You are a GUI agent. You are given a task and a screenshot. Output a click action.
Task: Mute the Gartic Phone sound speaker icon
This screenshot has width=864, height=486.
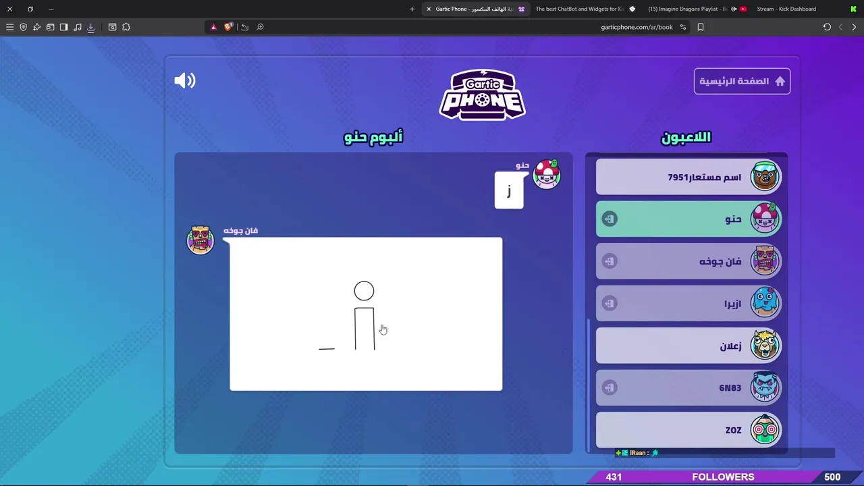point(184,80)
